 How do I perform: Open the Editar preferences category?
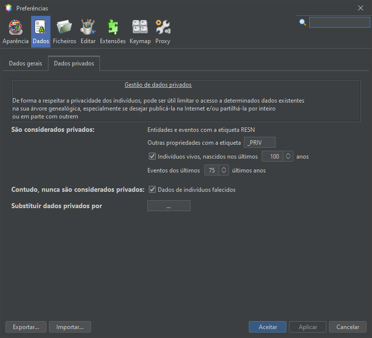click(x=88, y=32)
